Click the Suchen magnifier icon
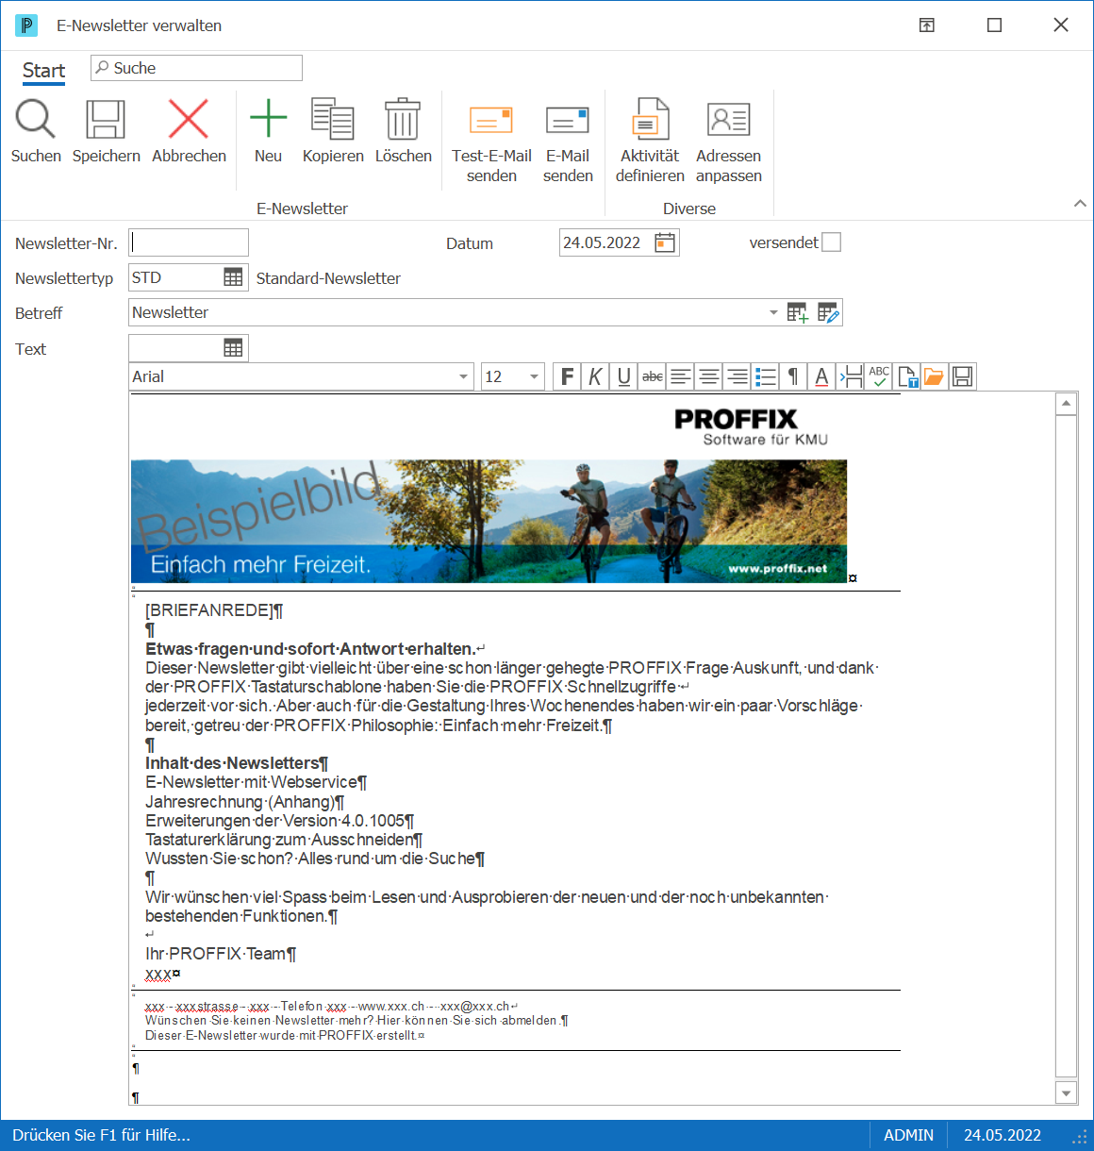Image resolution: width=1094 pixels, height=1151 pixels. click(x=36, y=120)
